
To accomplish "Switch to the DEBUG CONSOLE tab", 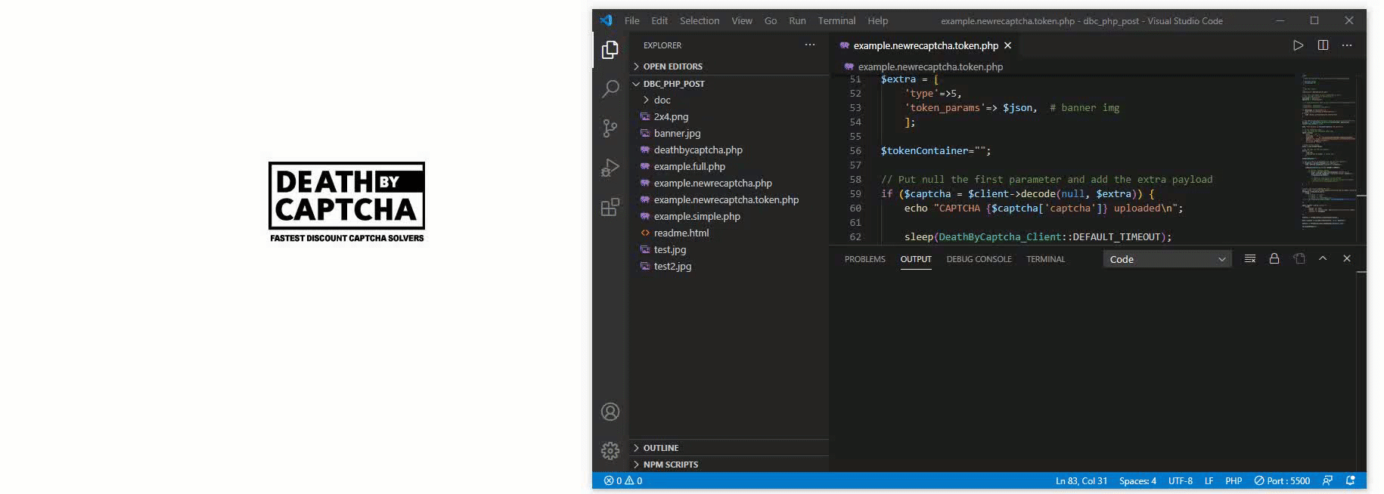I will point(979,259).
